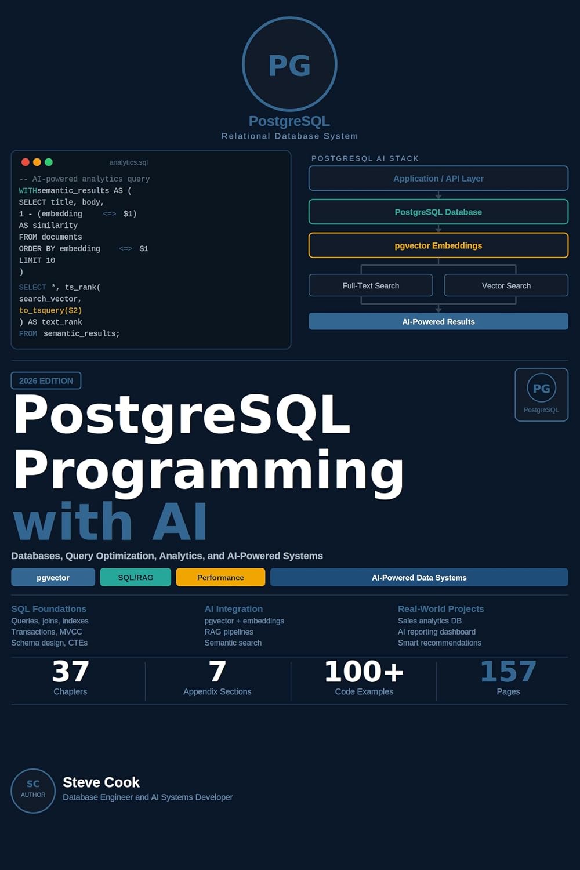This screenshot has height=870, width=580.
Task: Click the author name Steve Cook
Action: [x=101, y=782]
